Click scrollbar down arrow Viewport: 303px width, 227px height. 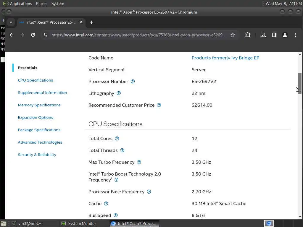[300, 217]
